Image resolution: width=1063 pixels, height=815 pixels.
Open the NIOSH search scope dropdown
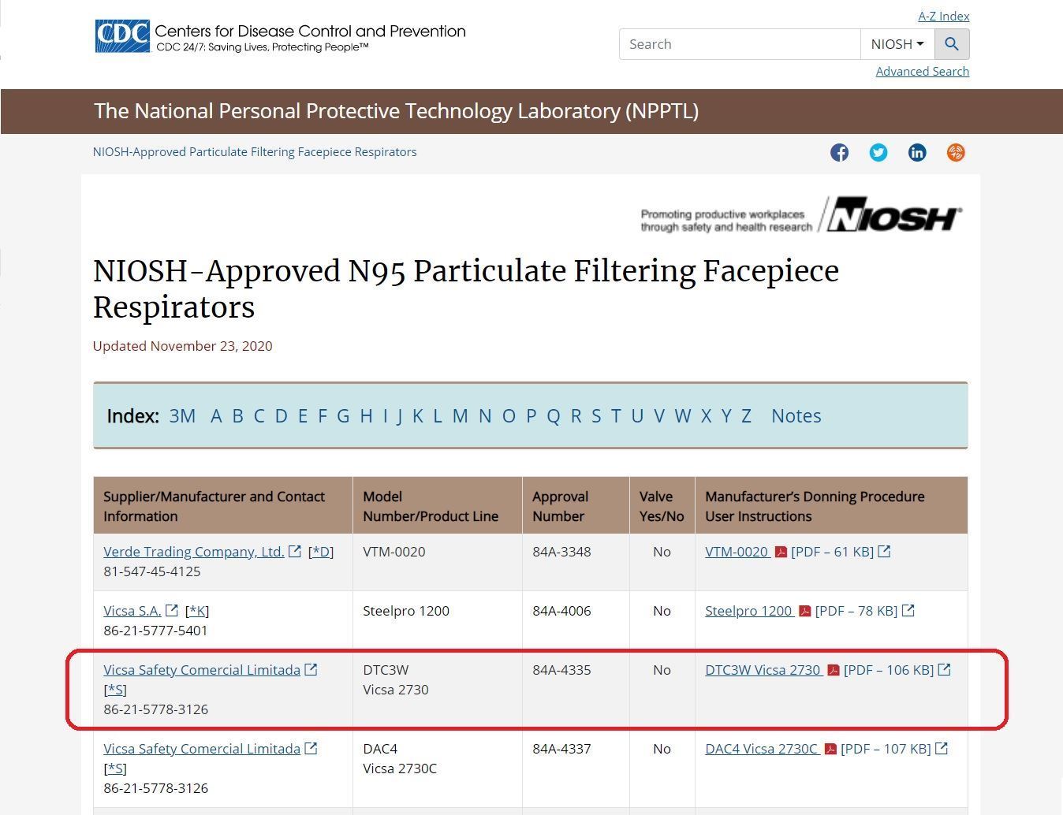(897, 44)
